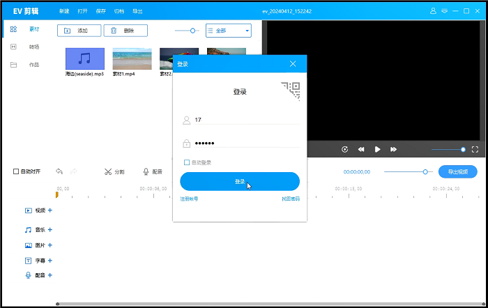Select the 素材1.mp4 beach thumbnail
Viewport: 488px width, 308px height.
coord(132,59)
